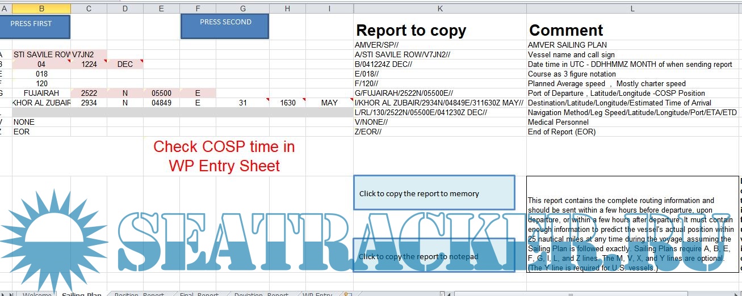Click to copy the report to memory
Viewport: 742px width, 296px height.
pyautogui.click(x=434, y=193)
